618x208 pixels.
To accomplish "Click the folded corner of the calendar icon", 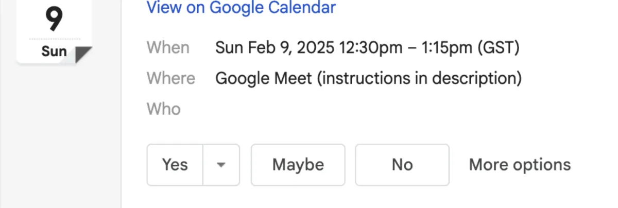I will pos(82,54).
